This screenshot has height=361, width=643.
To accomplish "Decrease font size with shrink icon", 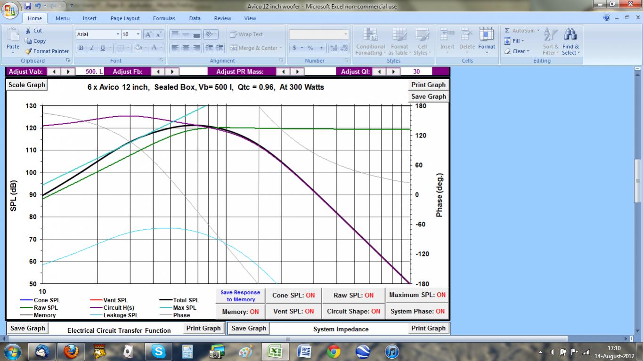I will [x=159, y=34].
